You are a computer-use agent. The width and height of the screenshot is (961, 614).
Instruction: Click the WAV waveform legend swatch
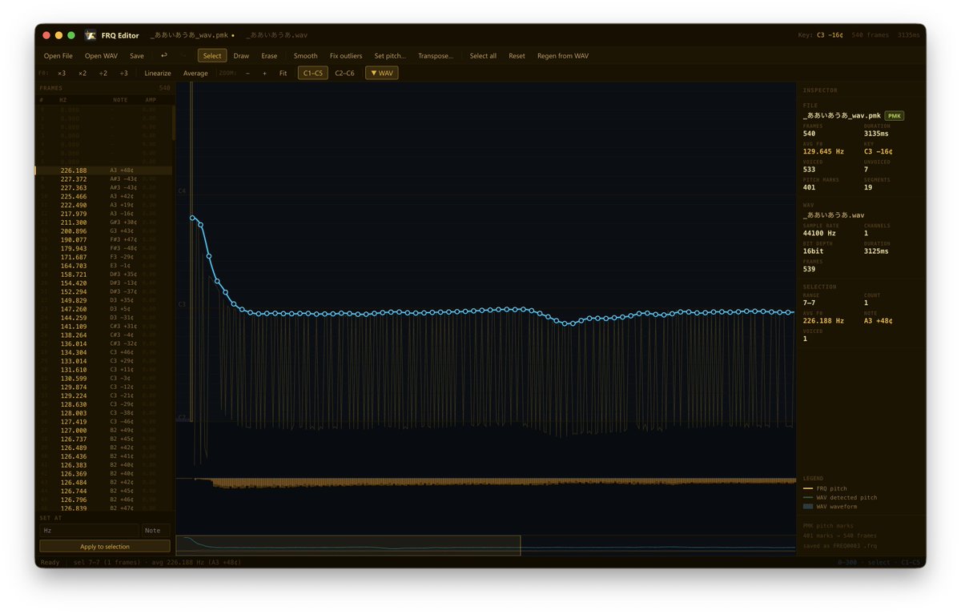point(808,507)
